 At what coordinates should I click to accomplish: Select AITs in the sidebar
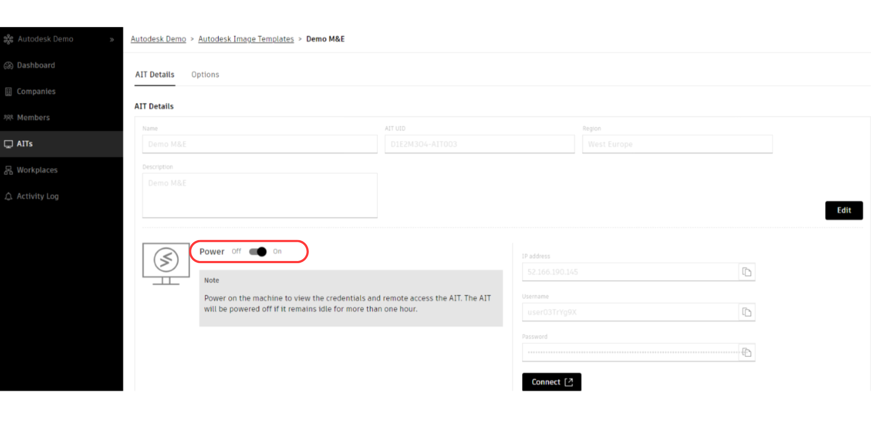click(x=62, y=144)
